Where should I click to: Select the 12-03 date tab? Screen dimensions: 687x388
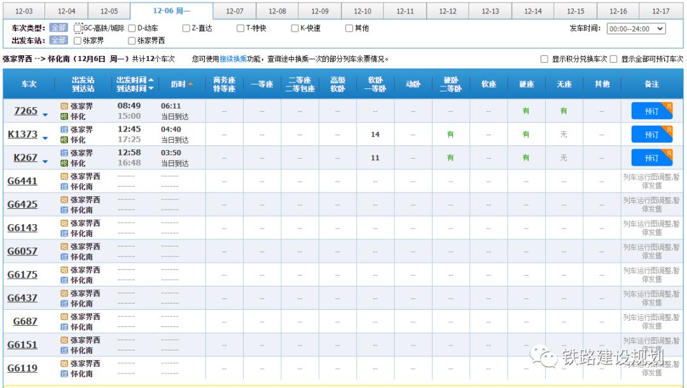pyautogui.click(x=24, y=10)
